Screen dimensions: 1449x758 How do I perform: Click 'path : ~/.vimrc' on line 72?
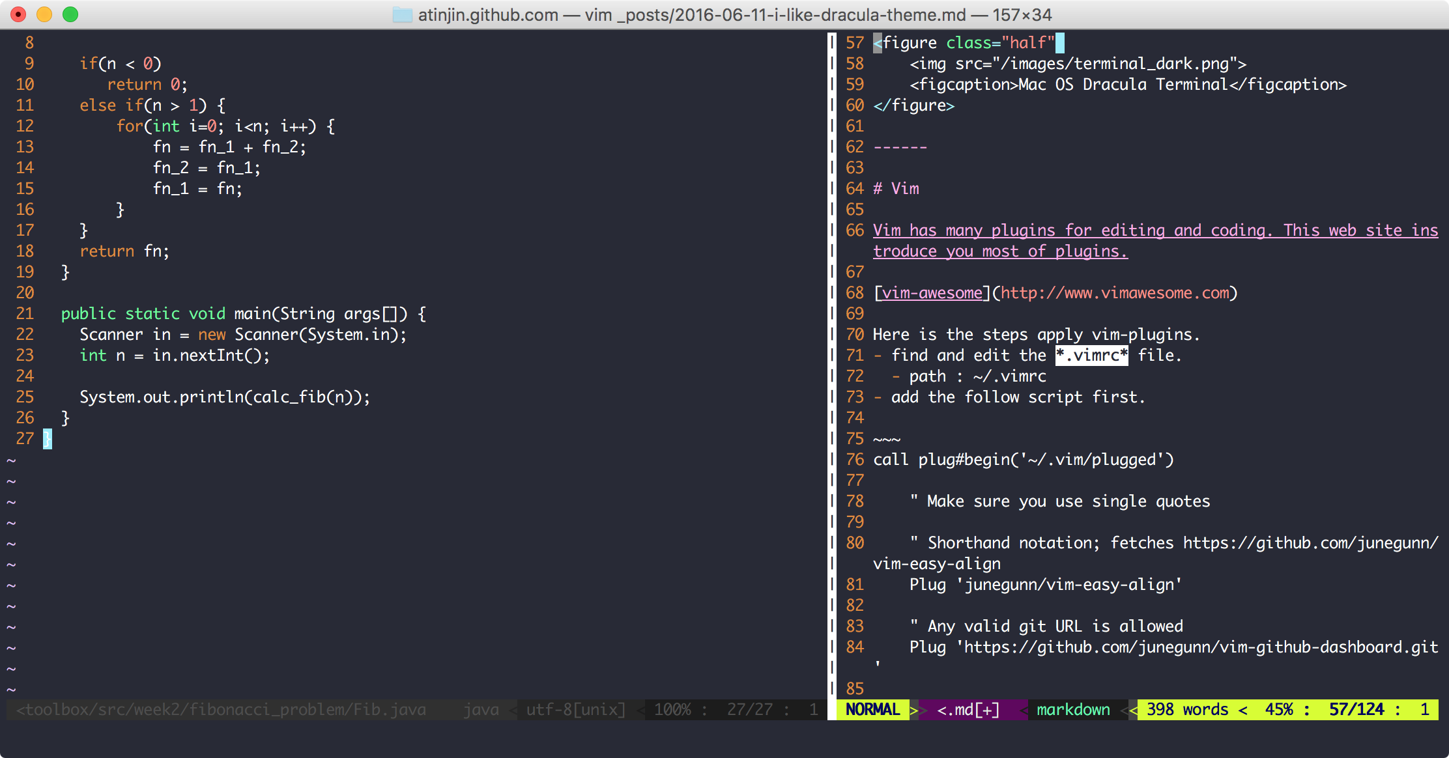(x=978, y=376)
